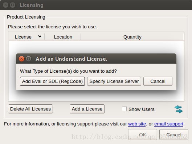The width and height of the screenshot is (192, 144).
Task: Close the Licensing window
Action: pyautogui.click(x=5, y=5)
